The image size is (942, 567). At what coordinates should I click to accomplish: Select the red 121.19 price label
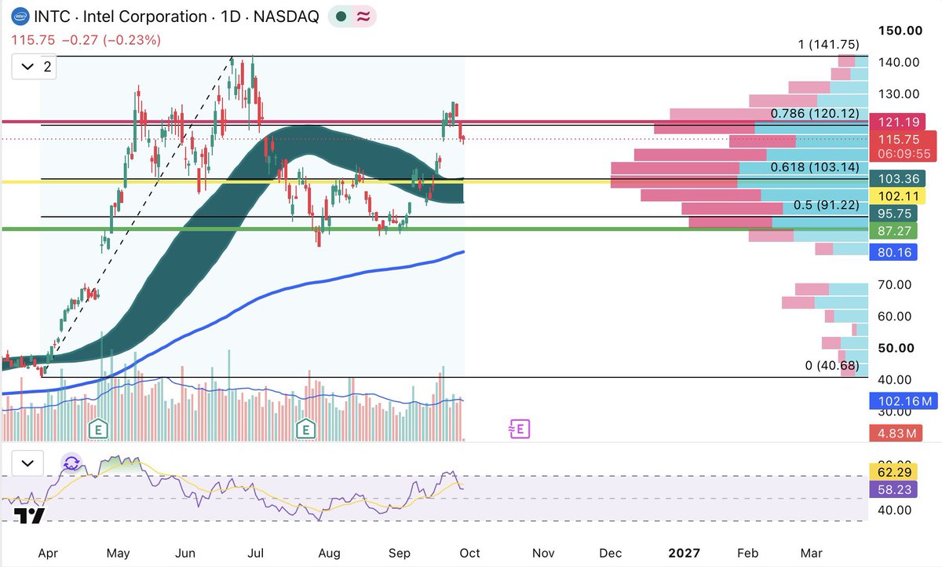point(898,122)
